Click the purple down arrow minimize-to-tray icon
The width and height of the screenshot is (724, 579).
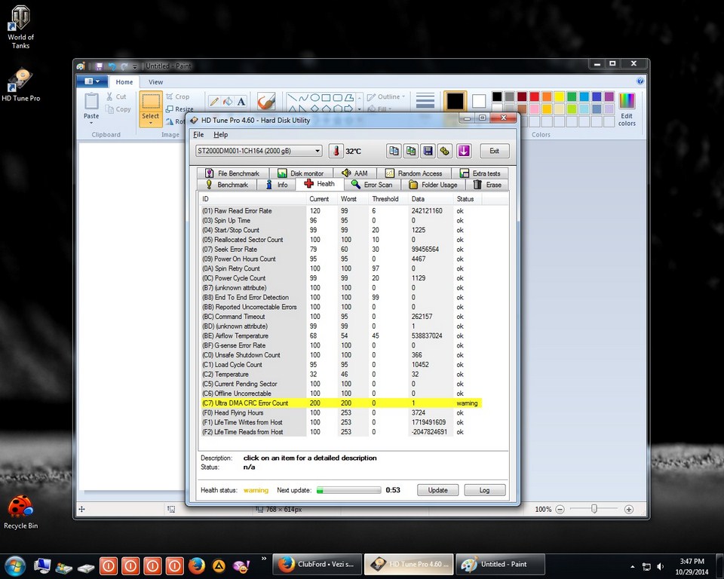point(464,151)
